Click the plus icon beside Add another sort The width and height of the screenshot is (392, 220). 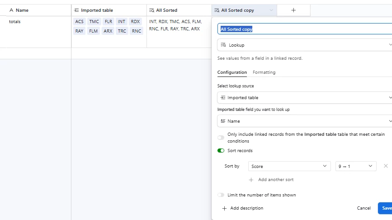251,180
